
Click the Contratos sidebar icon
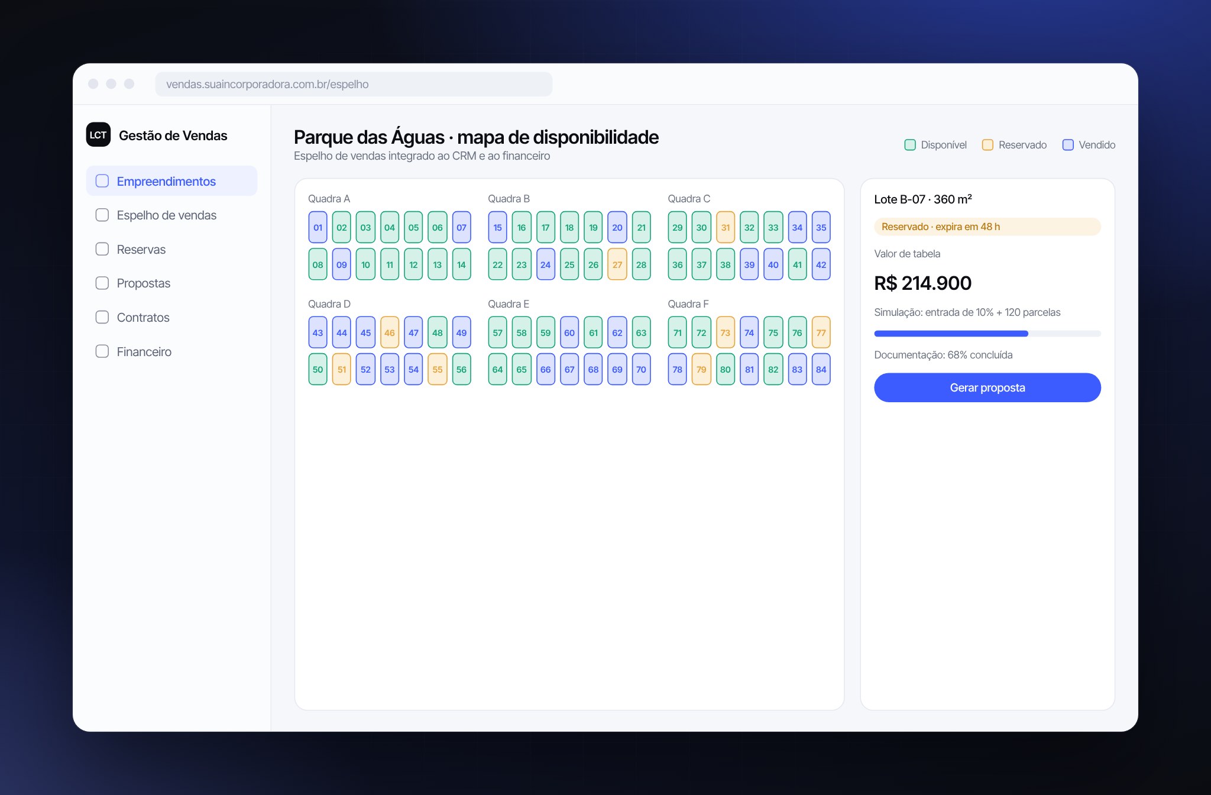[x=102, y=318]
